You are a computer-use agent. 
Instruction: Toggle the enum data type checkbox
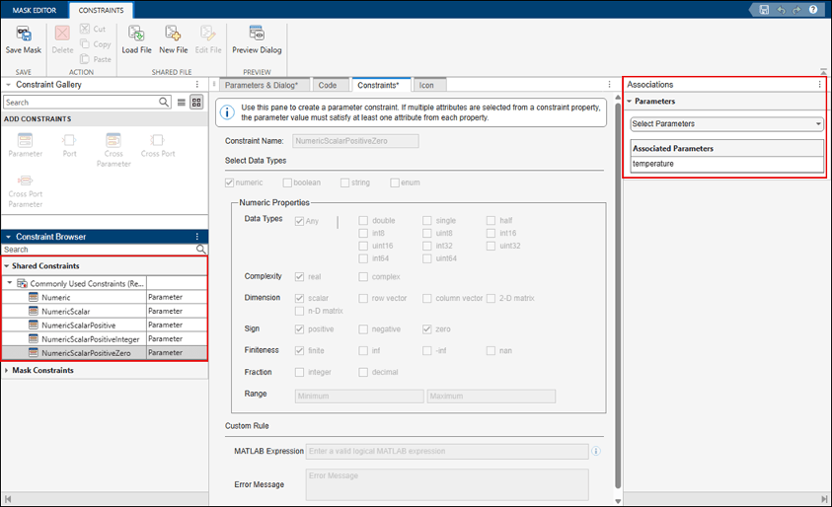(x=394, y=182)
